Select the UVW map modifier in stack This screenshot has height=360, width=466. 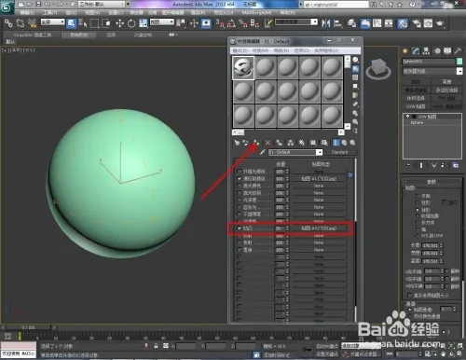(428, 117)
